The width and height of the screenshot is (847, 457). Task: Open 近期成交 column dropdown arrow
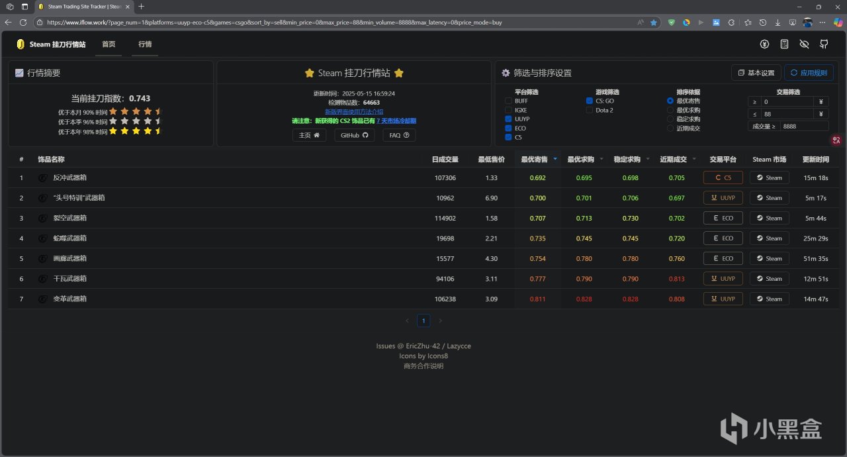point(694,159)
